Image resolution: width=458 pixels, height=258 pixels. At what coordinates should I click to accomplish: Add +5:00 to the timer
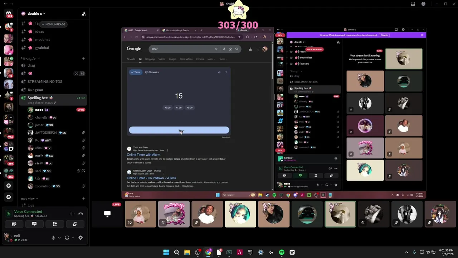190,107
